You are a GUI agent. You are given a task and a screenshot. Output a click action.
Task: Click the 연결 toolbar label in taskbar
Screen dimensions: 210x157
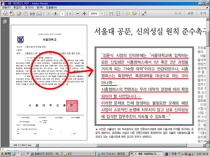(174, 154)
